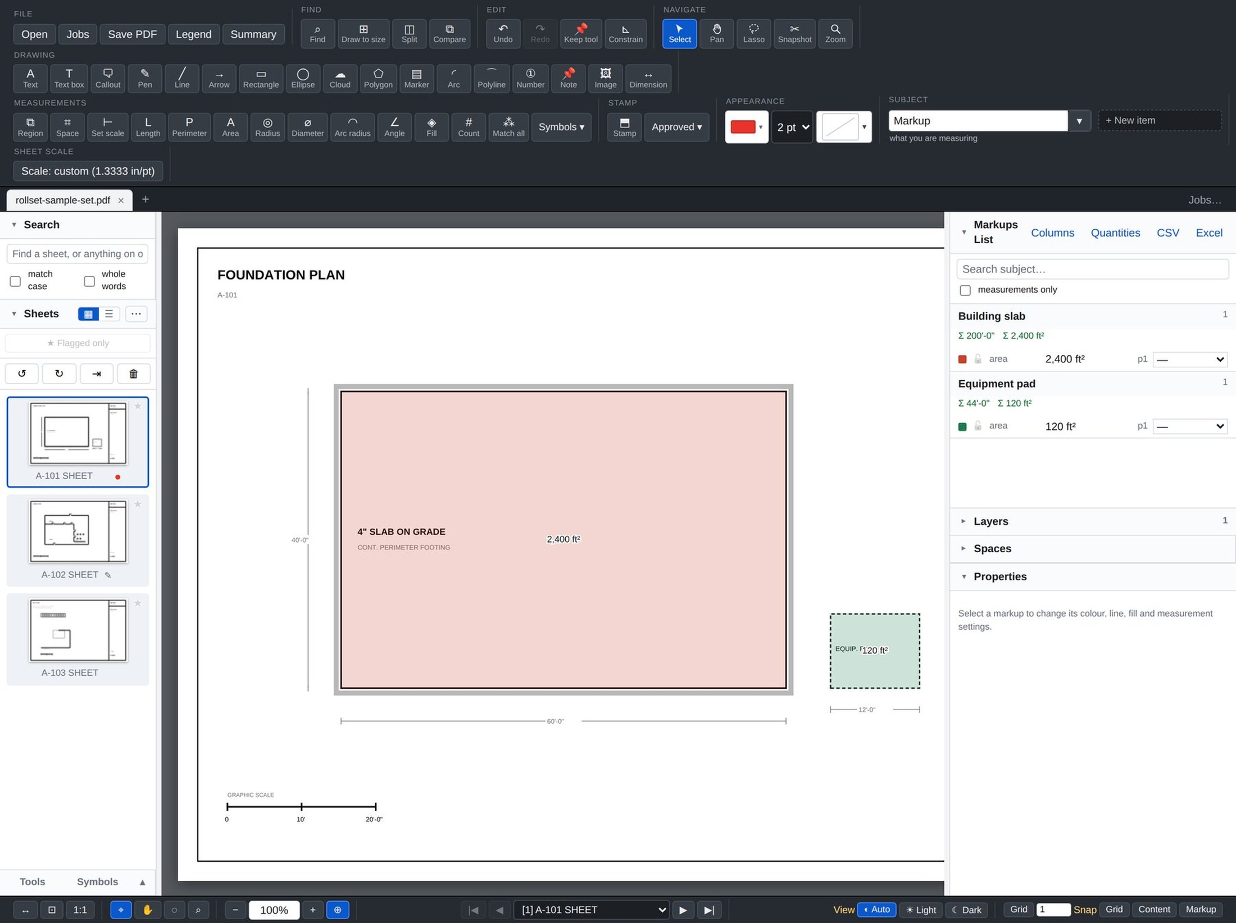
Task: Activate the Count tool
Action: pos(469,127)
